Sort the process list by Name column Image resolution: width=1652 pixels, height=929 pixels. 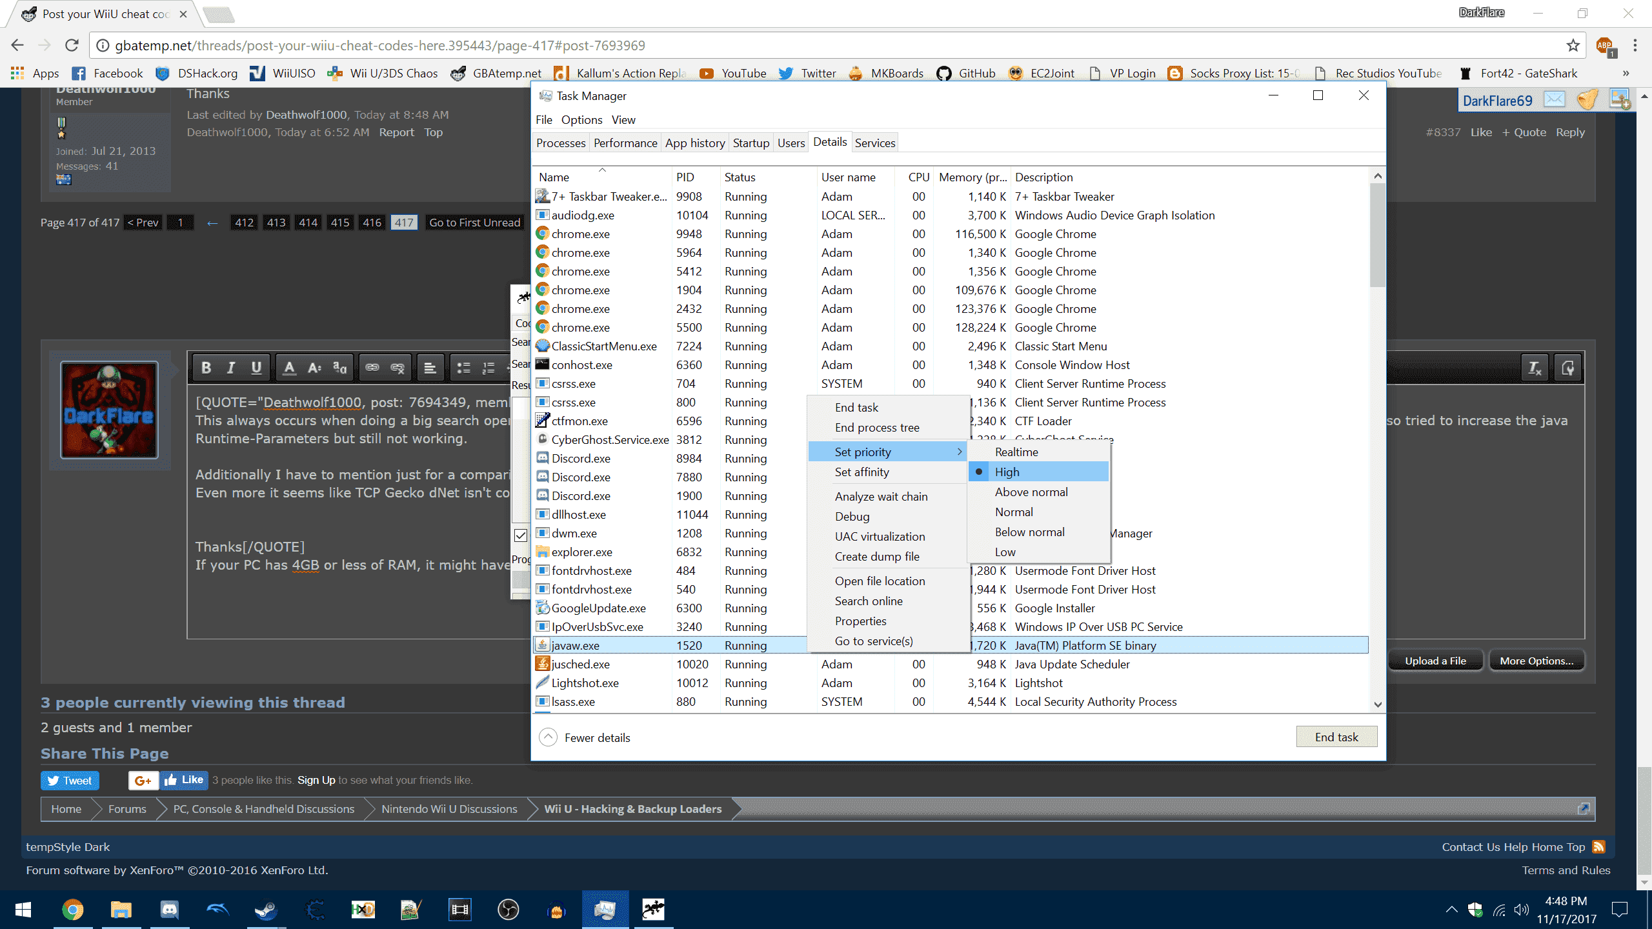[x=602, y=177]
